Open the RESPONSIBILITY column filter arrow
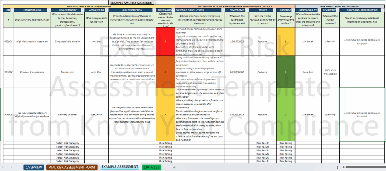 click(319, 10)
